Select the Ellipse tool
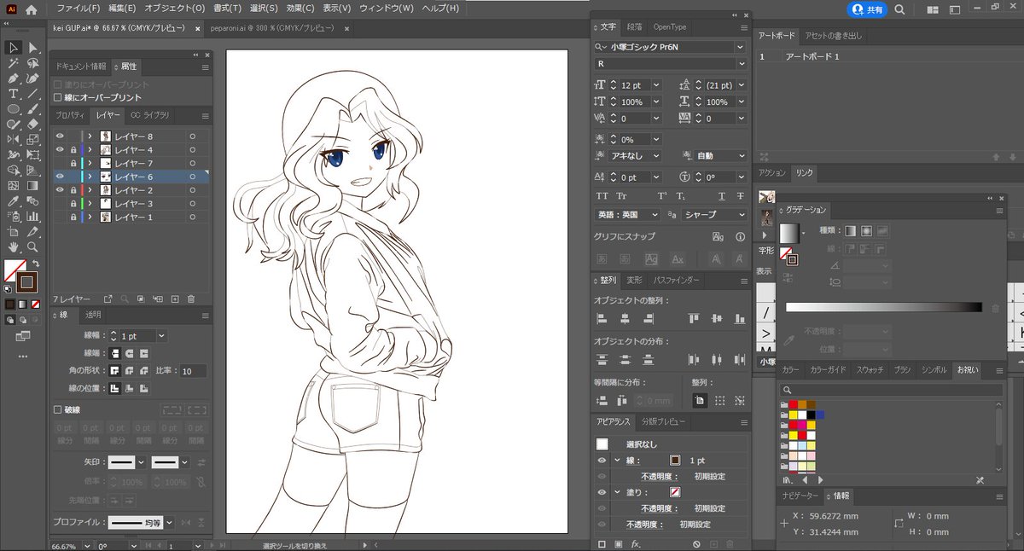 (x=14, y=109)
